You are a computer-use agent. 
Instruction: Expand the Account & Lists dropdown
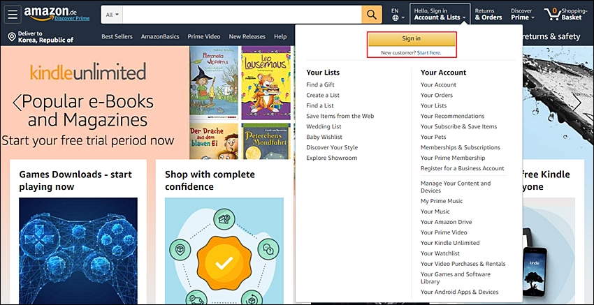440,14
